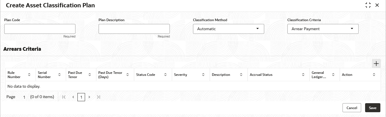Sort by Serial Number column
Image resolution: width=386 pixels, height=117 pixels.
point(59,75)
